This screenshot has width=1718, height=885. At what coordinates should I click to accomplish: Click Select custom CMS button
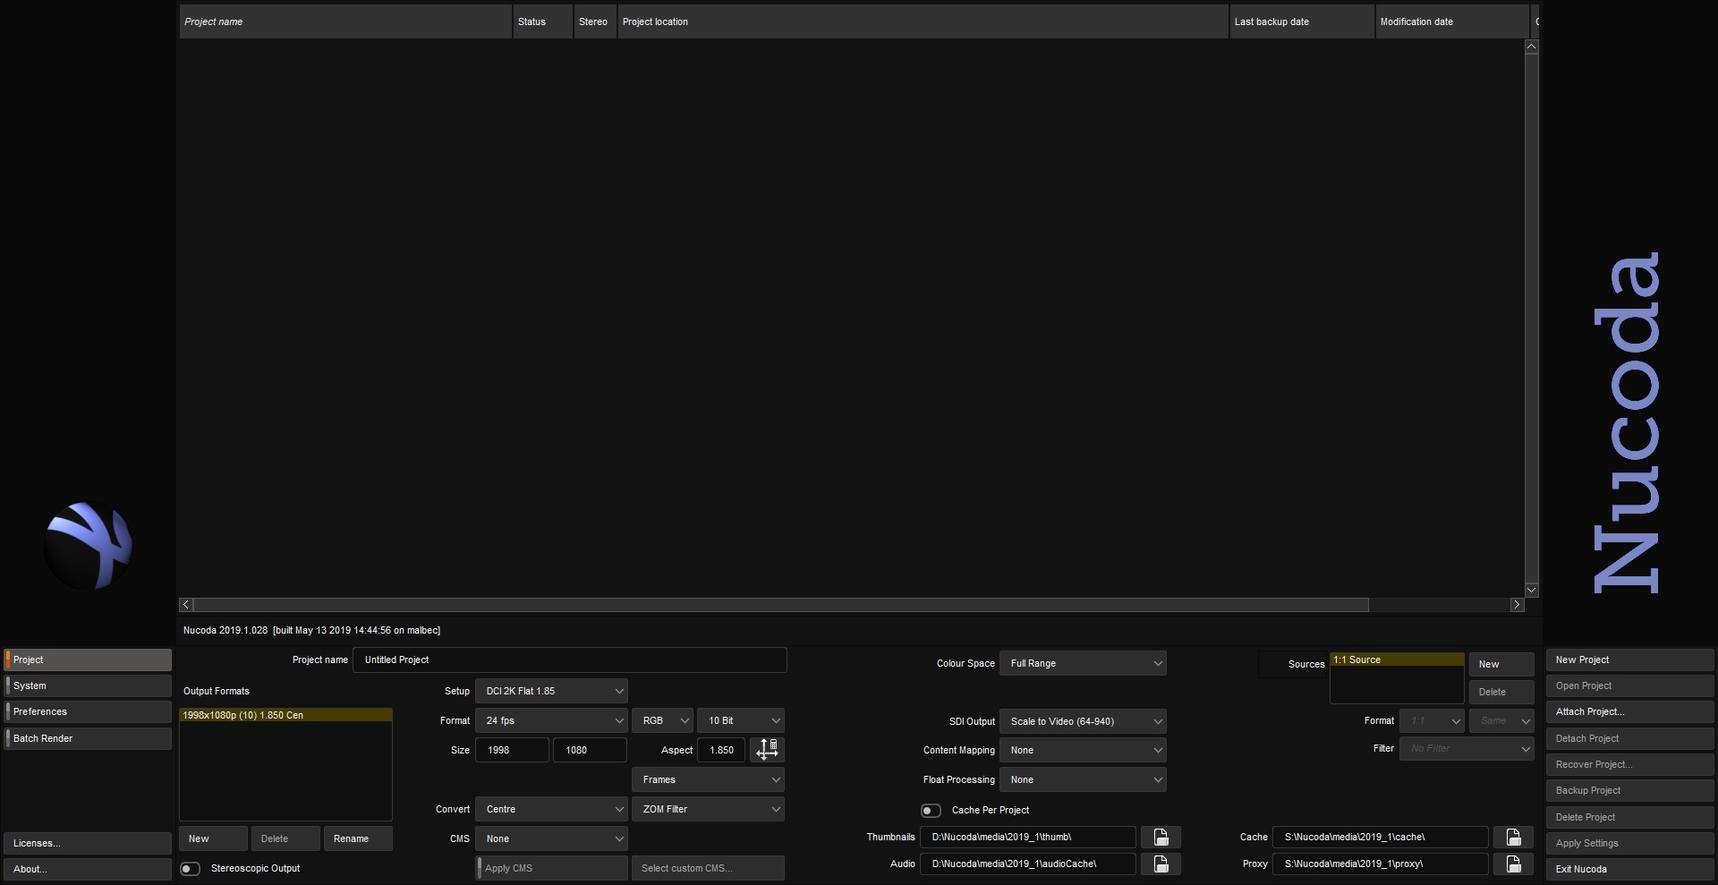(x=708, y=868)
